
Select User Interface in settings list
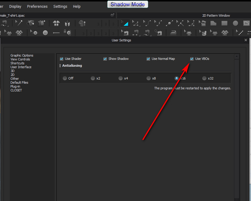(x=21, y=67)
